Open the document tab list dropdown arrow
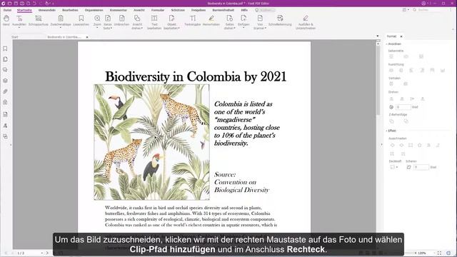 (378, 36)
